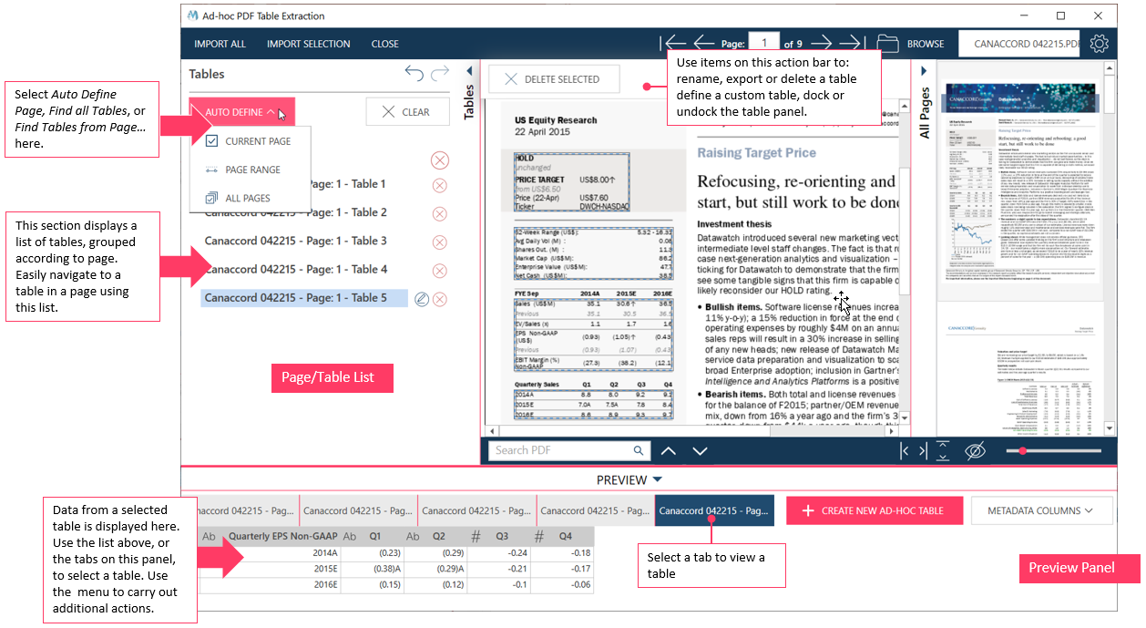Click the page number input field
This screenshot has width=1146, height=628.
(x=763, y=43)
